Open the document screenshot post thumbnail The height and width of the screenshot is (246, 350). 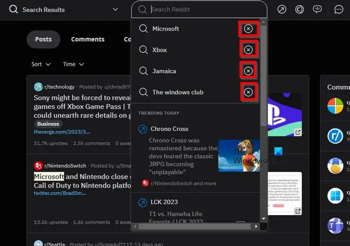coord(284,194)
